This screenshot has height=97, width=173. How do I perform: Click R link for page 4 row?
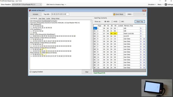(141, 39)
